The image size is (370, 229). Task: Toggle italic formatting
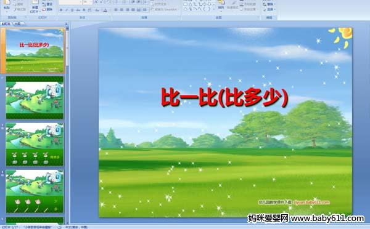[67, 10]
